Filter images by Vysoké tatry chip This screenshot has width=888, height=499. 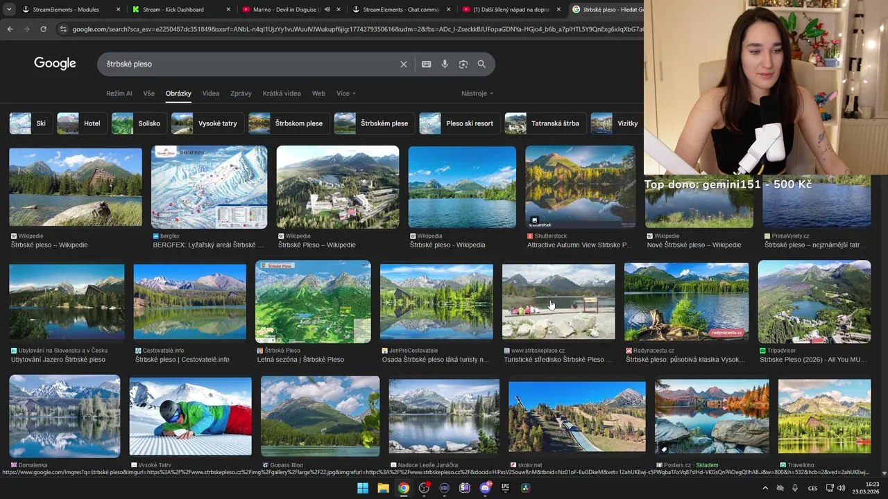207,123
